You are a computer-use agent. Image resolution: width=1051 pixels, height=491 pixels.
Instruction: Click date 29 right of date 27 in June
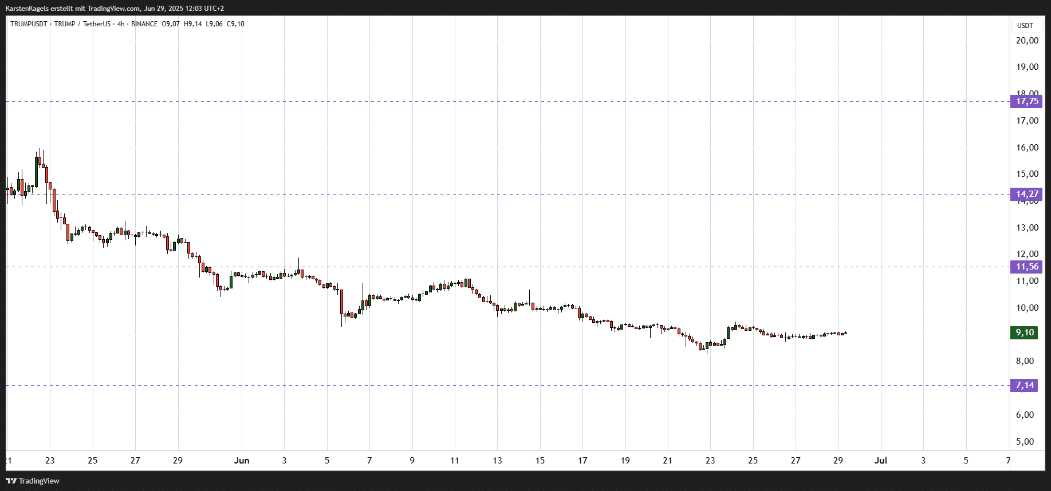pos(838,461)
